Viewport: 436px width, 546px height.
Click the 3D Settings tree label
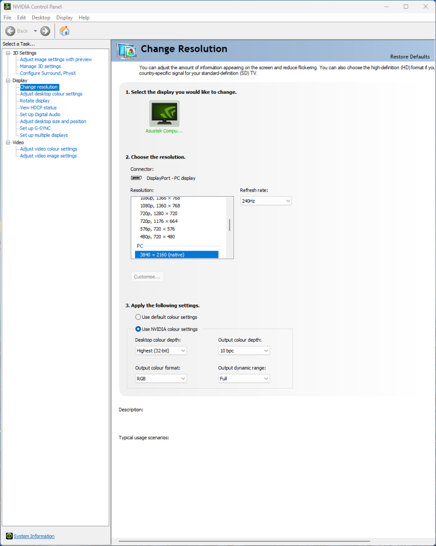point(25,53)
